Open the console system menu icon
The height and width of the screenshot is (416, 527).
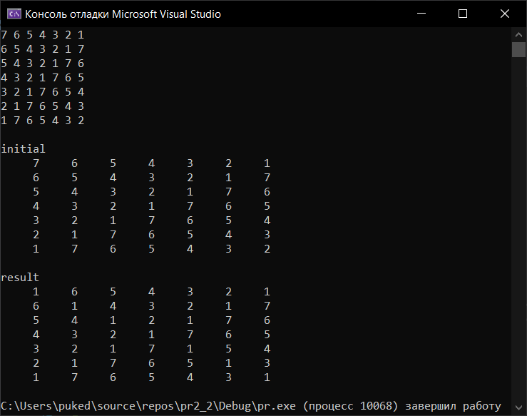(x=12, y=14)
